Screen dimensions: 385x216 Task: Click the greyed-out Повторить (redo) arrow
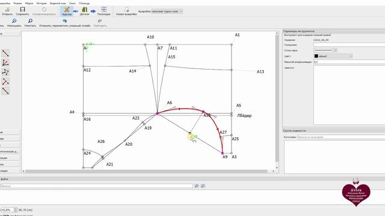point(100,21)
